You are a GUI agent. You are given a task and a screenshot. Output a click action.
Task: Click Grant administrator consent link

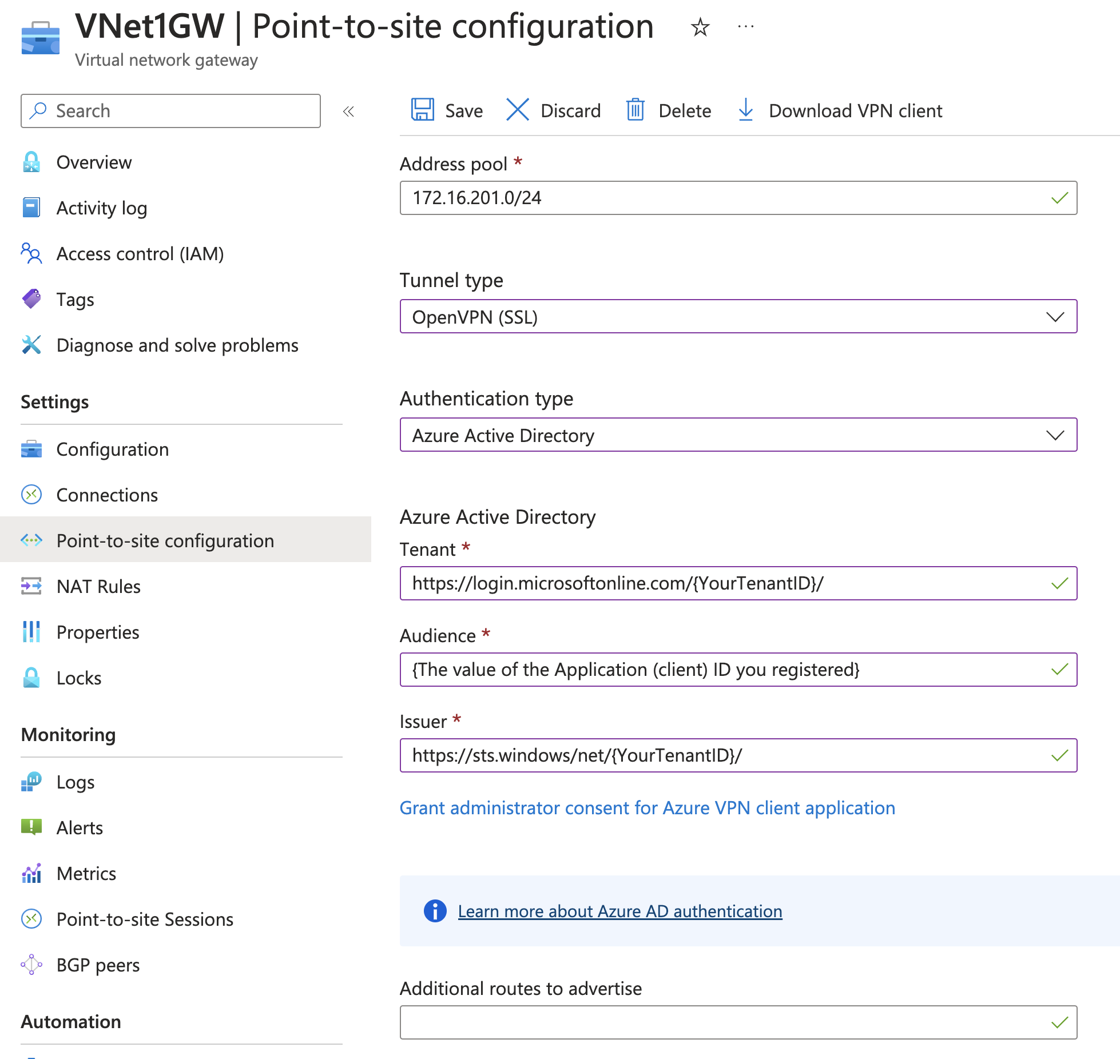tap(648, 807)
